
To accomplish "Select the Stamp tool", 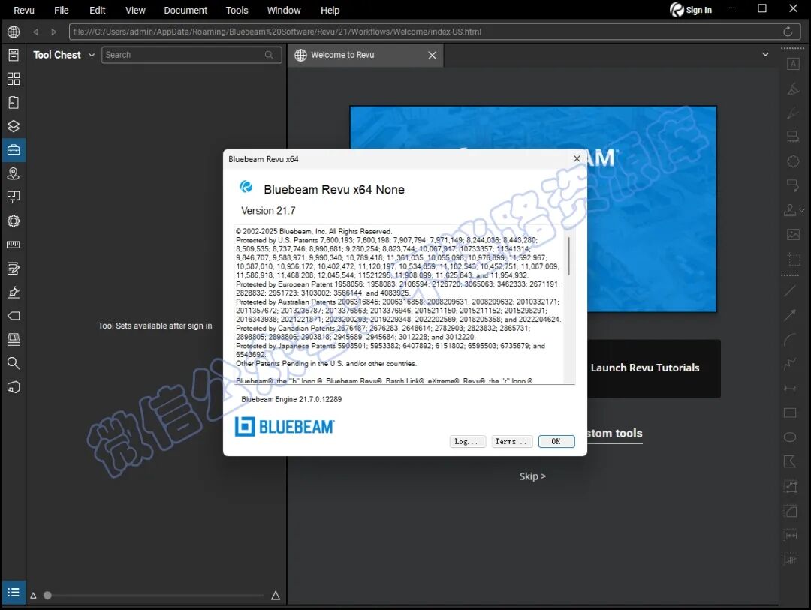I will pos(790,210).
